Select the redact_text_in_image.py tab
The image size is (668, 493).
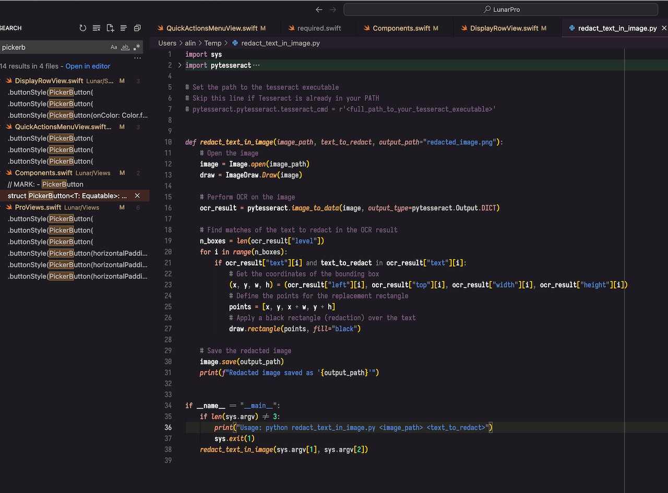coord(615,28)
